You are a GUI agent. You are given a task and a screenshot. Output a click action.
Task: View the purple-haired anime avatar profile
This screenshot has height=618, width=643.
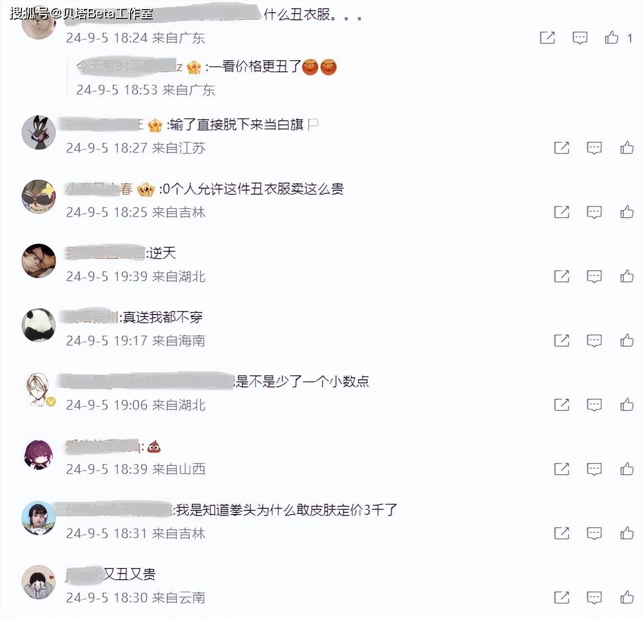(38, 453)
